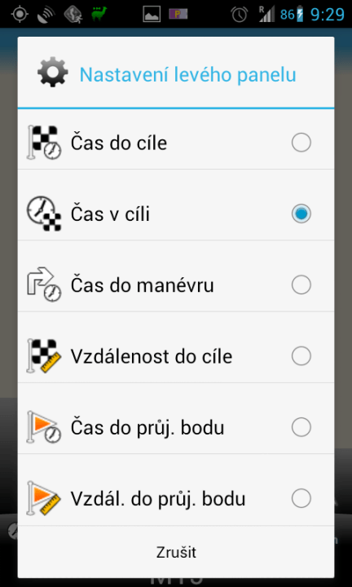Select the Čas do průj. bodu radio button
352x587 pixels.
pyautogui.click(x=301, y=427)
